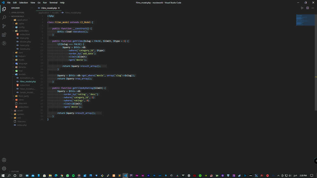317x178 pixels.
Task: Expand the assets folder
Action: point(20,111)
